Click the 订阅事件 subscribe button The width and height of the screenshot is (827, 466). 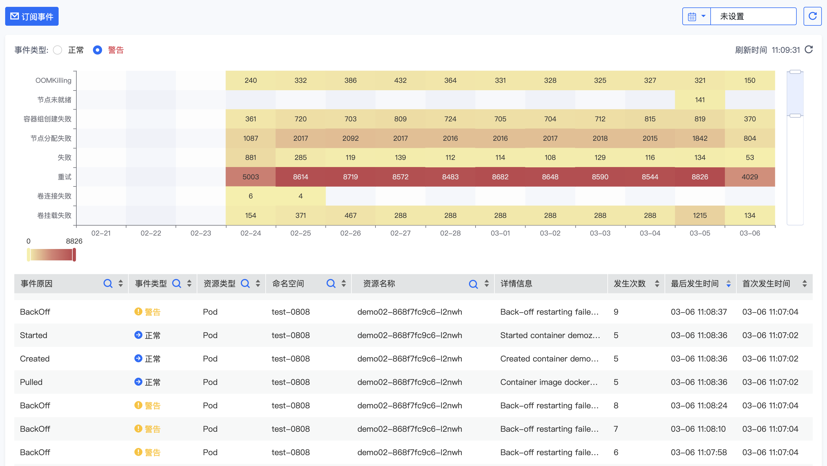32,16
